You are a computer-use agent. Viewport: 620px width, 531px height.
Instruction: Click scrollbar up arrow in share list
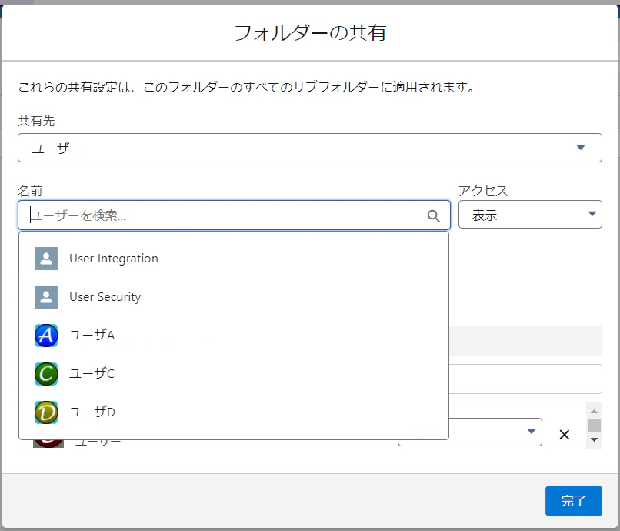(594, 412)
